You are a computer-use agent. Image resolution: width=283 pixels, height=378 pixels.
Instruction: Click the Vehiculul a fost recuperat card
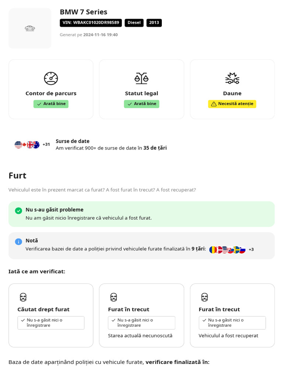click(232, 315)
